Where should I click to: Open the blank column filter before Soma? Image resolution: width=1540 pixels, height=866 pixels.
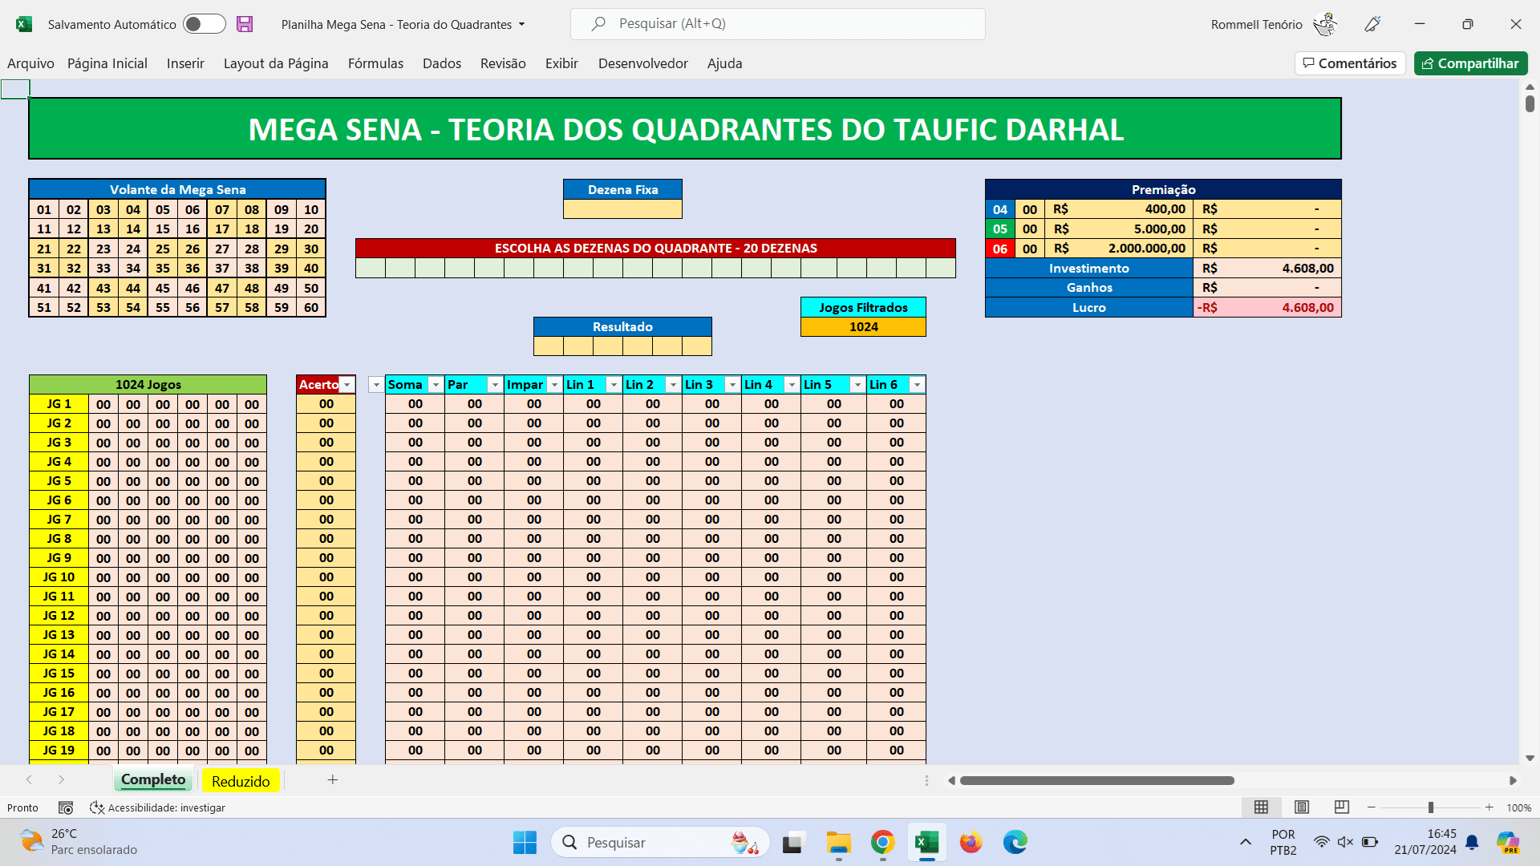(x=376, y=385)
